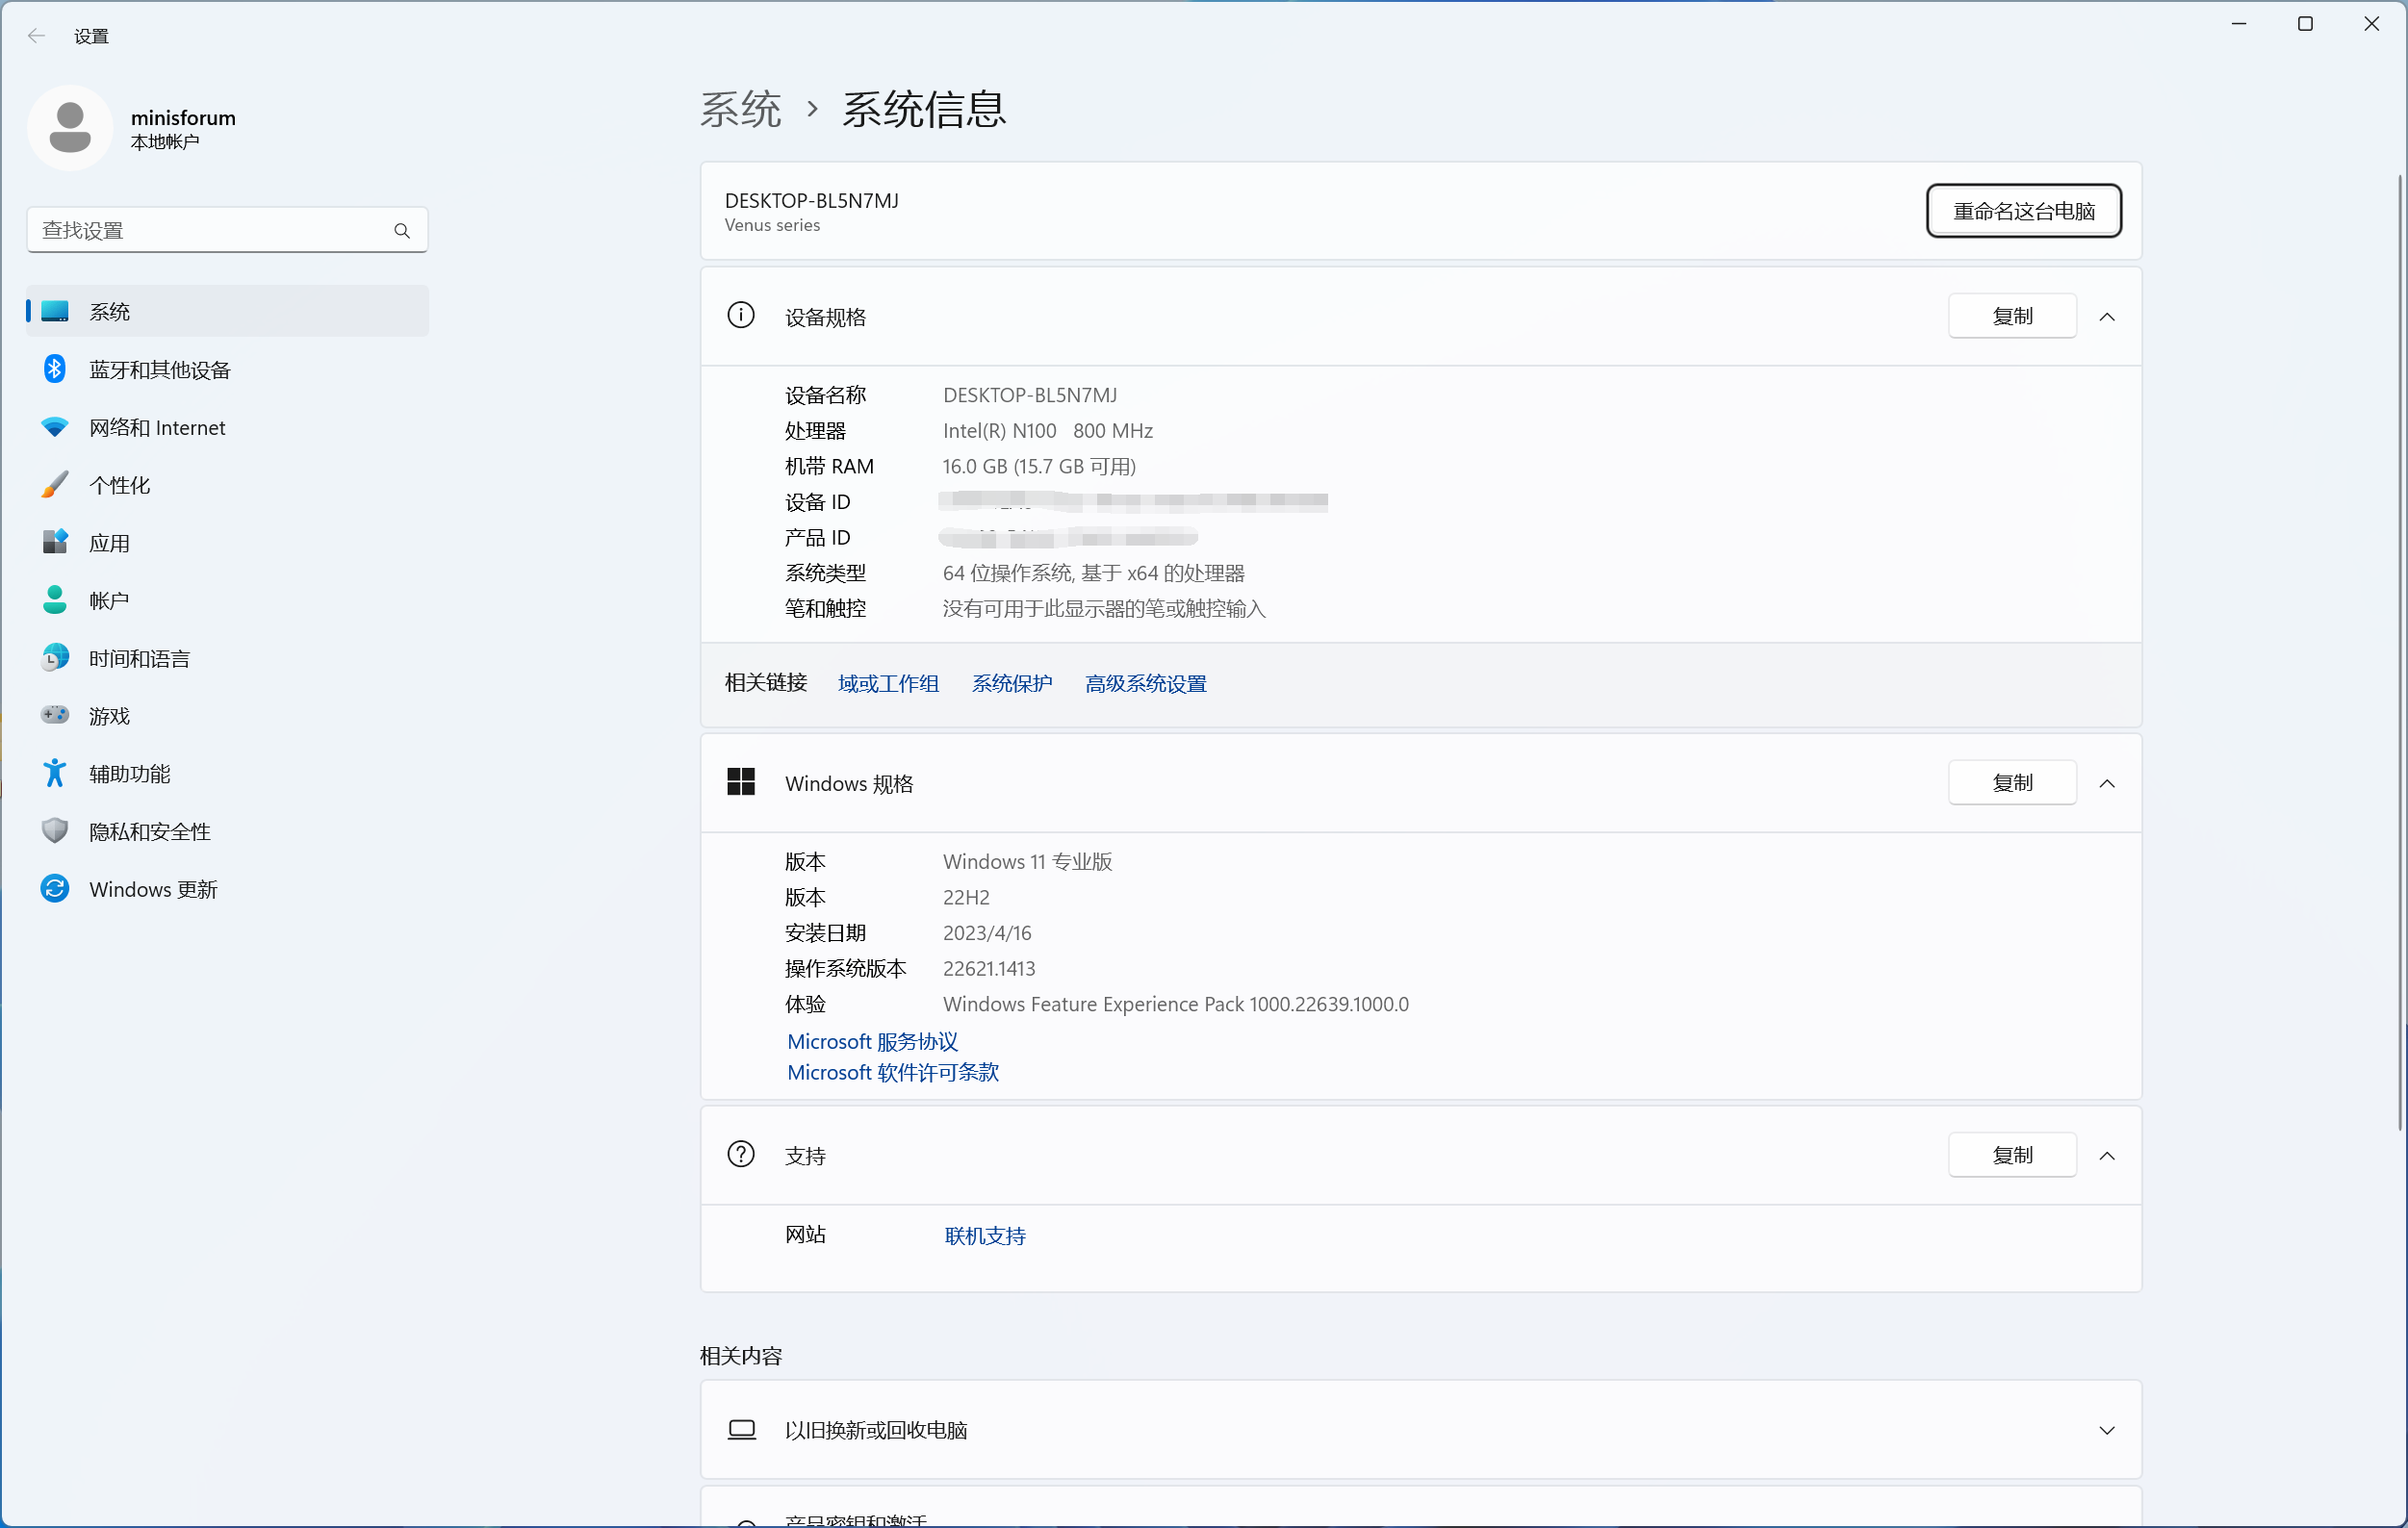Click 重命名这台电脑 button
The image size is (2408, 1528).
click(x=2023, y=211)
